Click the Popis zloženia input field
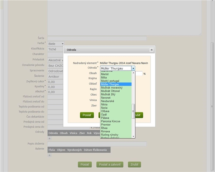This screenshot has width=215, height=172. click(97, 144)
